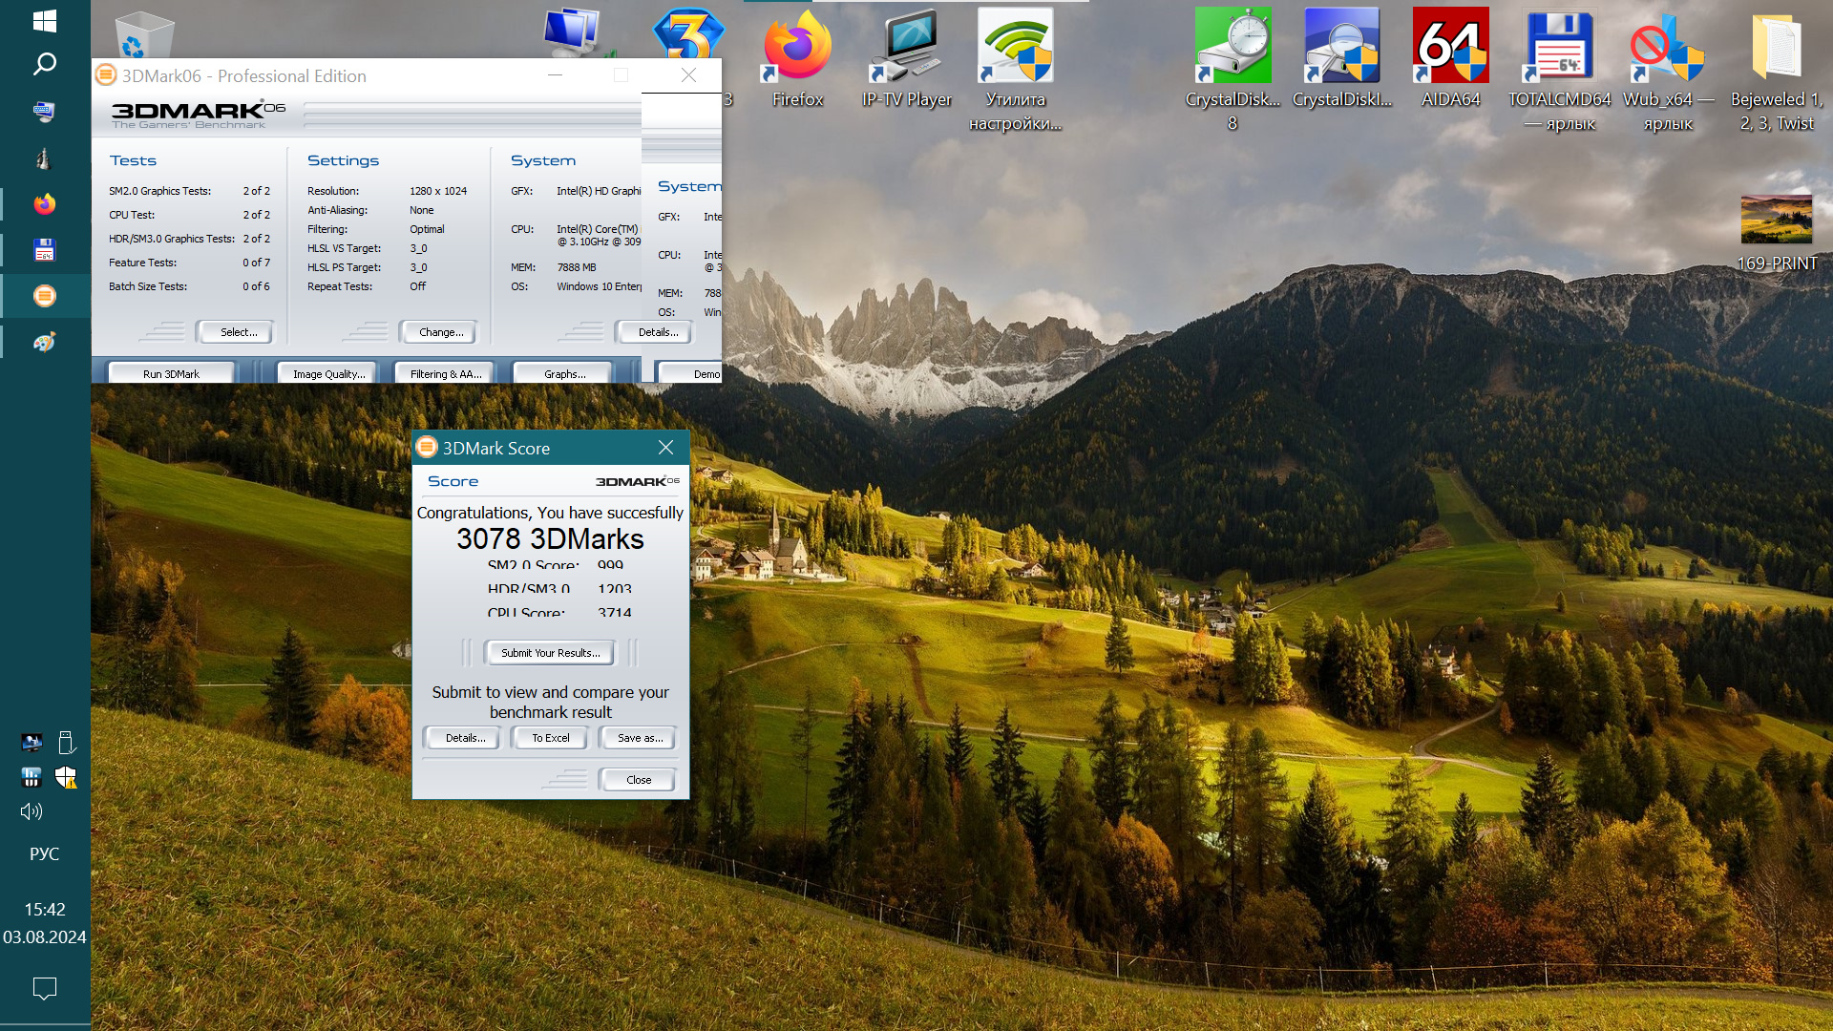Viewport: 1833px width, 1031px height.
Task: Click the 3DMark06 taskbar icon
Action: pos(44,296)
